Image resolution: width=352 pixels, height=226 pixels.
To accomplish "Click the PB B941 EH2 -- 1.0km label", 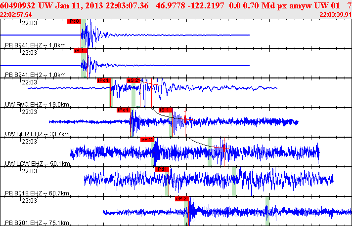I will coord(35,75).
